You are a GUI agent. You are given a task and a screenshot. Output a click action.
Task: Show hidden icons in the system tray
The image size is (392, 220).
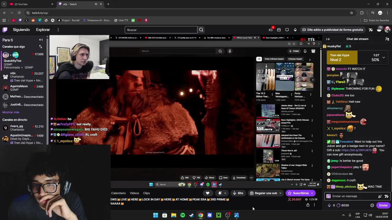(343, 215)
